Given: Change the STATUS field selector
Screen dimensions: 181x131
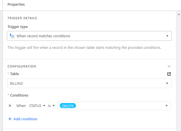Looking at the screenshot, I should 37,106.
